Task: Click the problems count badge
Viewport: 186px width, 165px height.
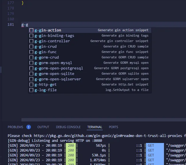Action: (x=29, y=127)
